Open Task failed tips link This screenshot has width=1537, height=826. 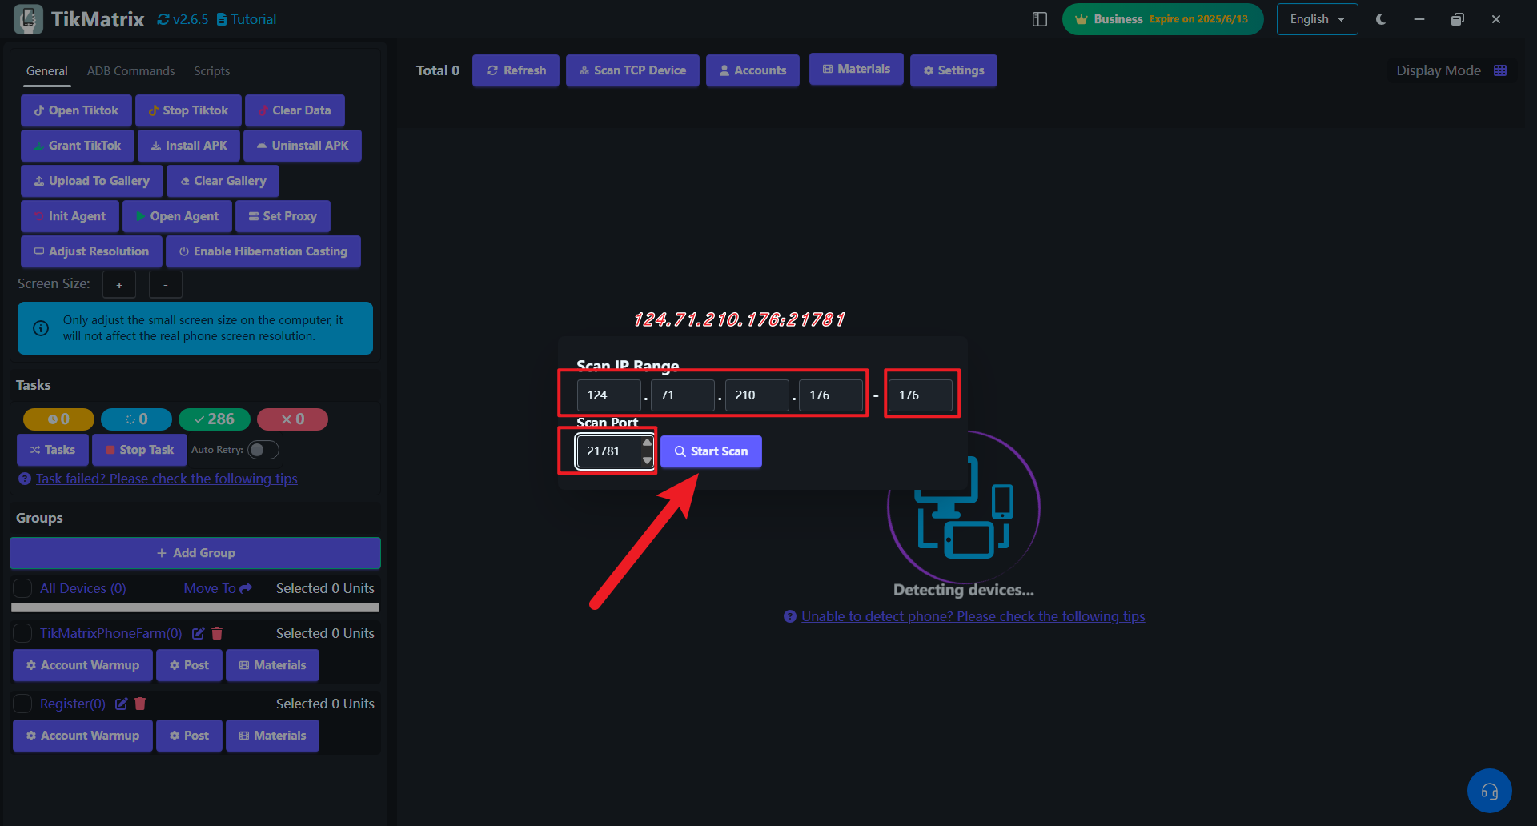point(167,479)
